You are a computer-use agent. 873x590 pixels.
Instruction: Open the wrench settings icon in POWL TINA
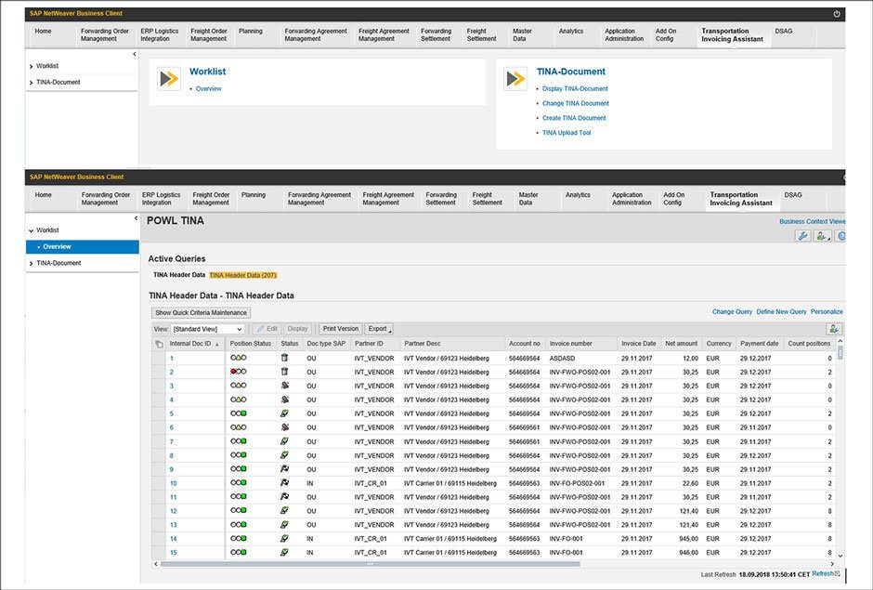coord(802,236)
